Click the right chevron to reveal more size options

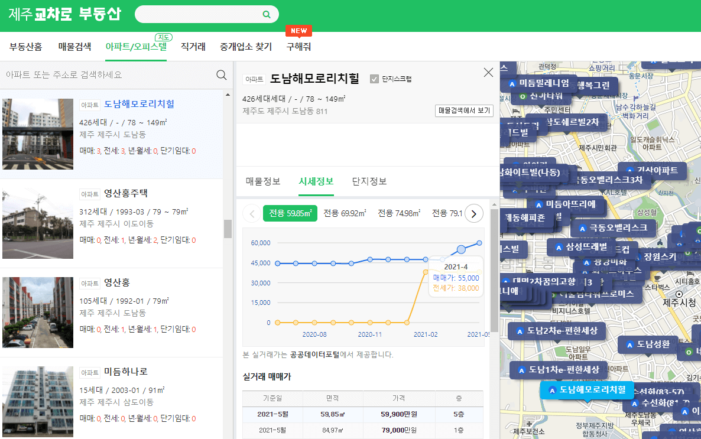pyautogui.click(x=473, y=213)
